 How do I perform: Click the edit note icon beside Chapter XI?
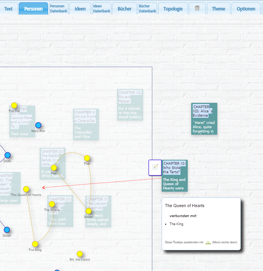(x=155, y=167)
